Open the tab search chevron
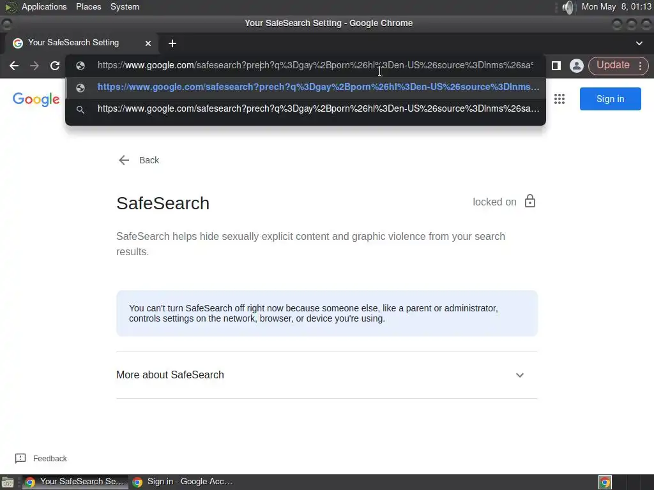Viewport: 654px width, 490px height. 639,43
